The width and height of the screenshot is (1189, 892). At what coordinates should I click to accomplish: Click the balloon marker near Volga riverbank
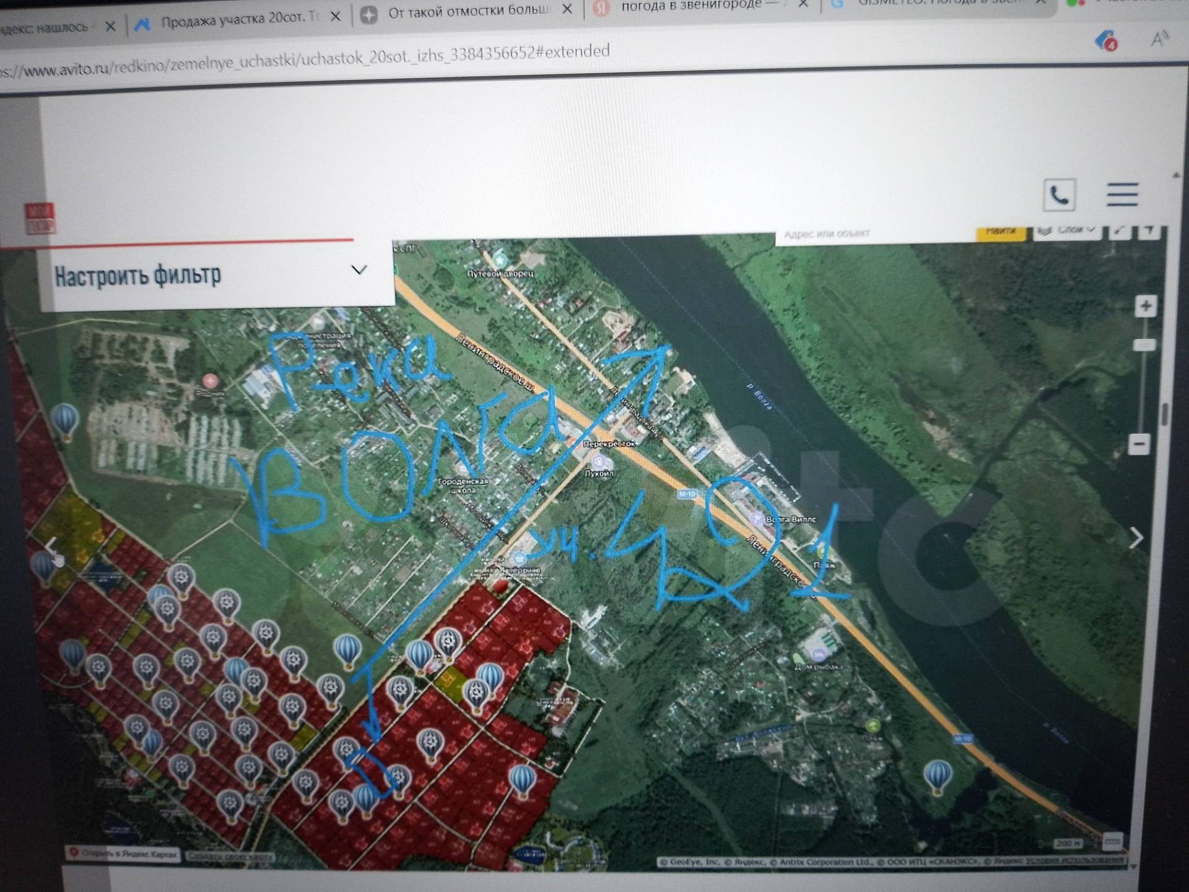pos(938,775)
